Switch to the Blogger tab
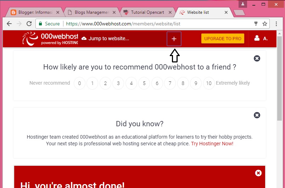285x188 pixels. (35, 12)
